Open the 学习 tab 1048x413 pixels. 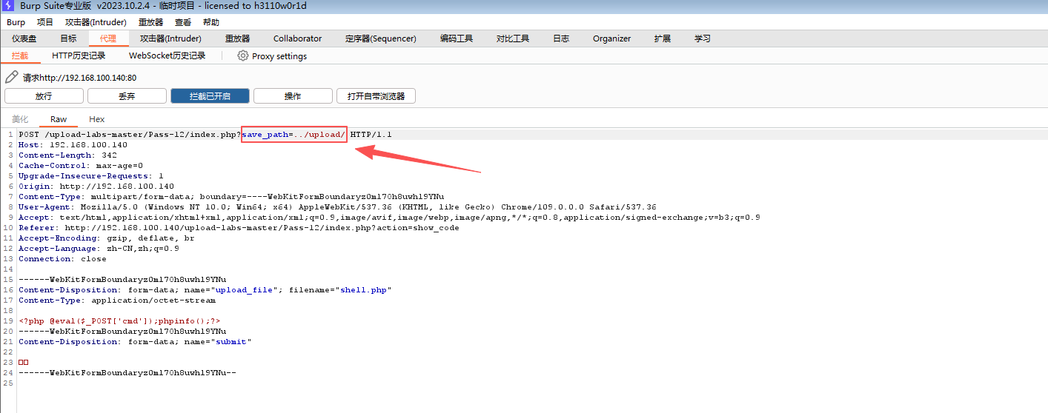[703, 38]
